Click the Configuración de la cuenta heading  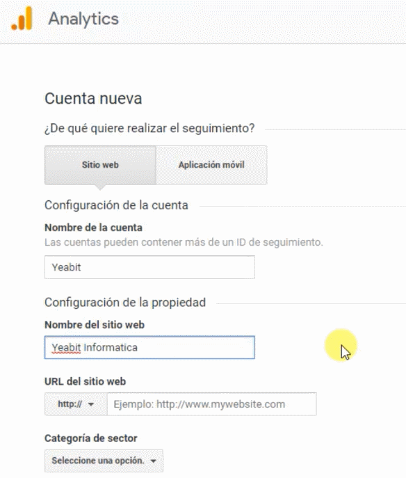[x=116, y=205]
